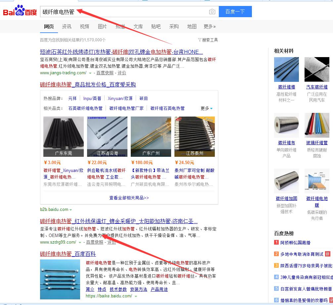Open the 汽车碳纤维 related material image
The height and width of the screenshot is (305, 333).
[x=317, y=69]
